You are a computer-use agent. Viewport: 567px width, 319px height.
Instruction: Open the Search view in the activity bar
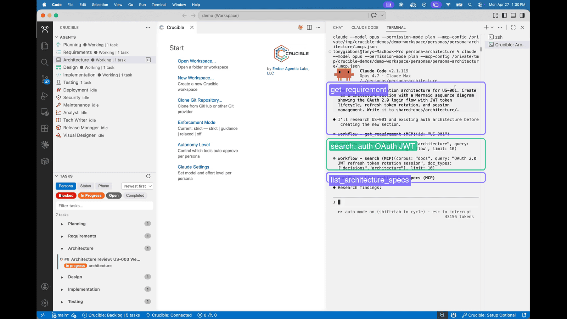point(45,62)
